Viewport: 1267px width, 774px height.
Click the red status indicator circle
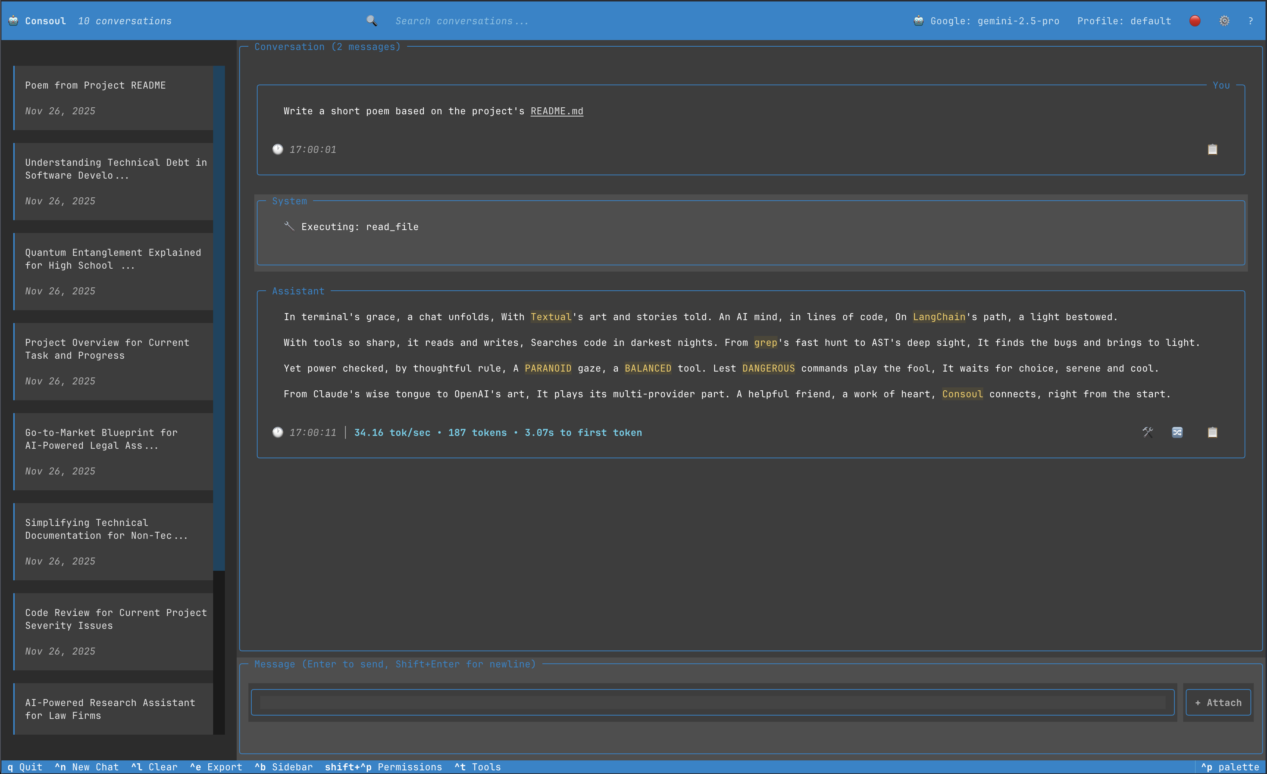coord(1195,21)
